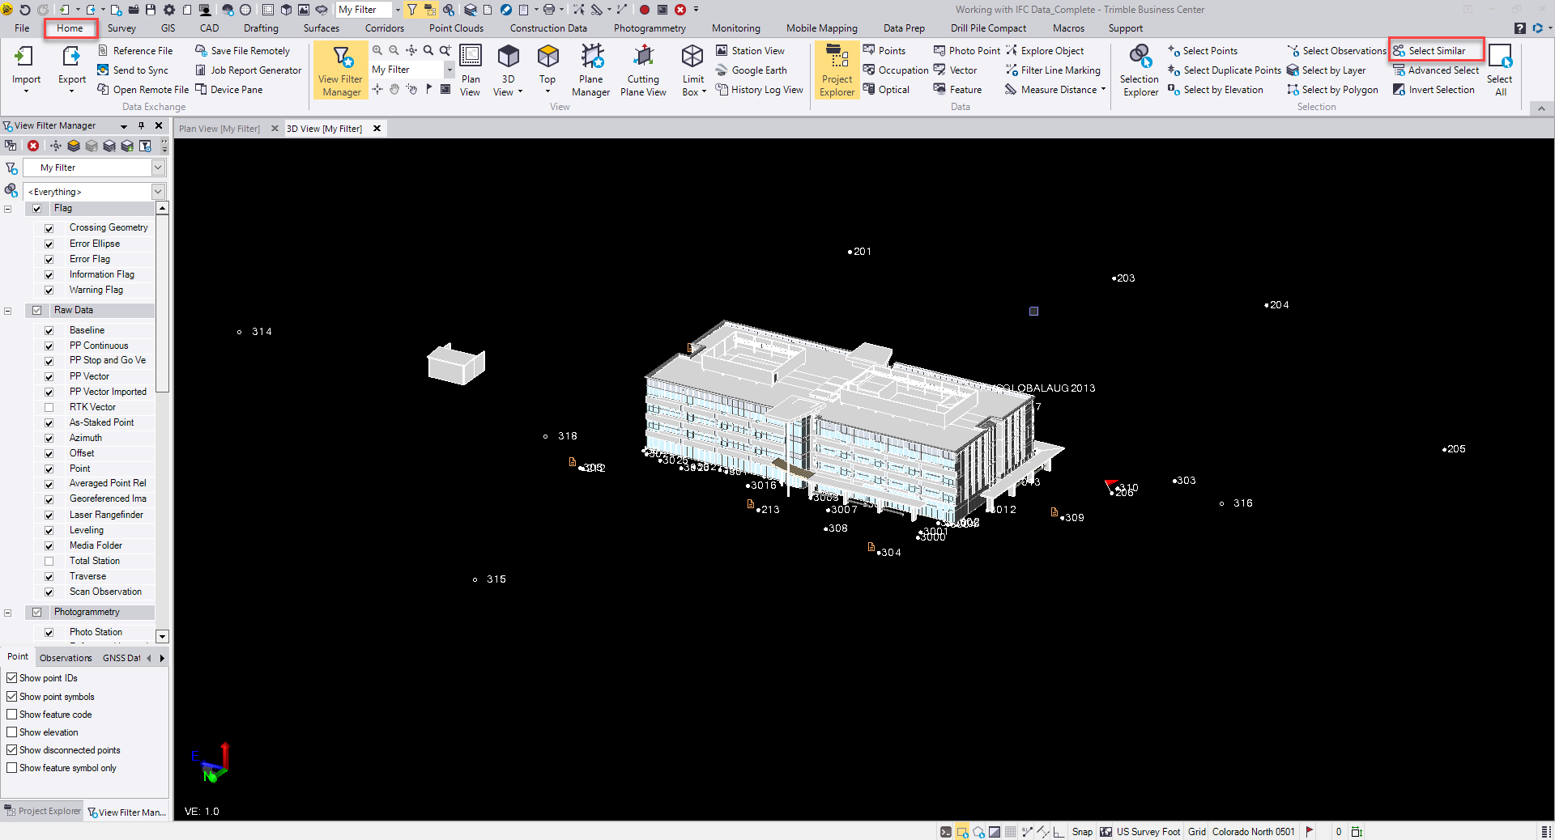This screenshot has height=840, width=1555.
Task: Enable the RTK Vector checkbox
Action: point(49,407)
